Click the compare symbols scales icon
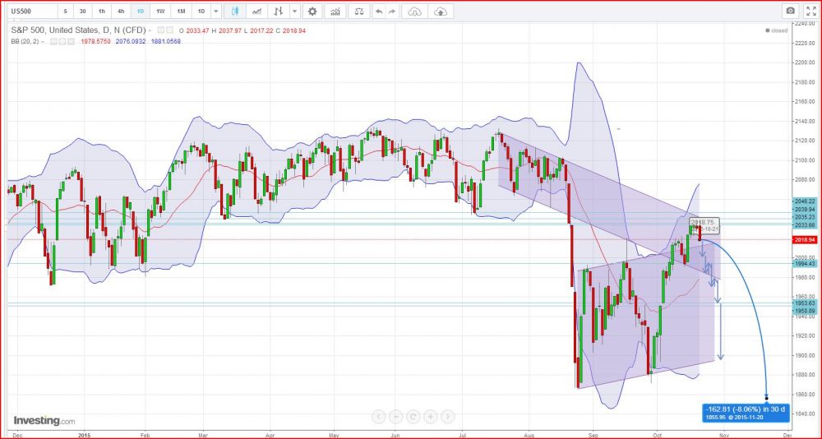This screenshot has height=439, width=822. tap(358, 11)
